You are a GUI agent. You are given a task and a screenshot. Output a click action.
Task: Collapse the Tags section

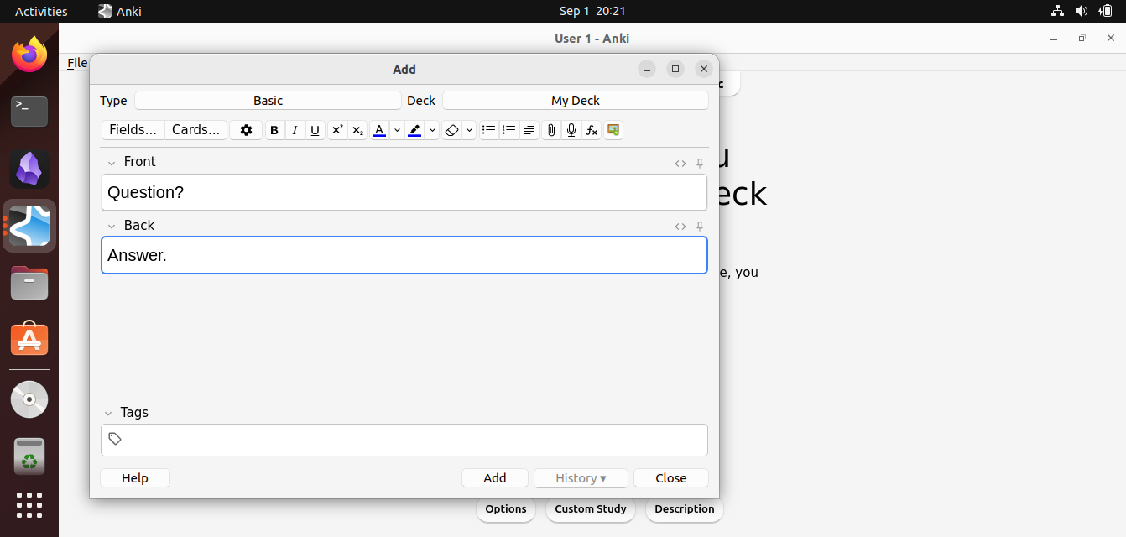point(107,412)
